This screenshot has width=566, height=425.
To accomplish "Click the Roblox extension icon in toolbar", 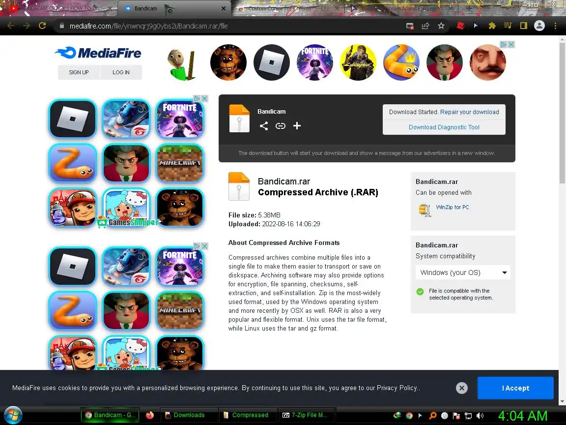I will point(460,26).
